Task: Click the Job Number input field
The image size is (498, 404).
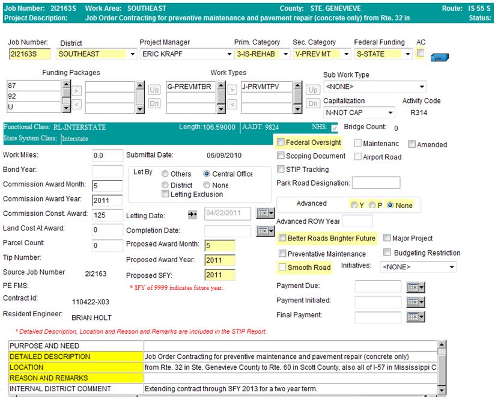Action: pyautogui.click(x=30, y=54)
